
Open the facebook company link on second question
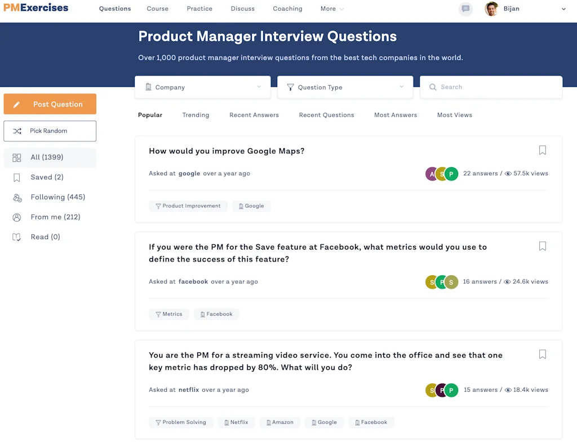[x=193, y=281]
